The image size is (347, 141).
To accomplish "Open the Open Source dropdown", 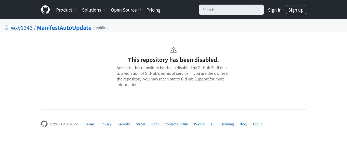I will point(126,10).
